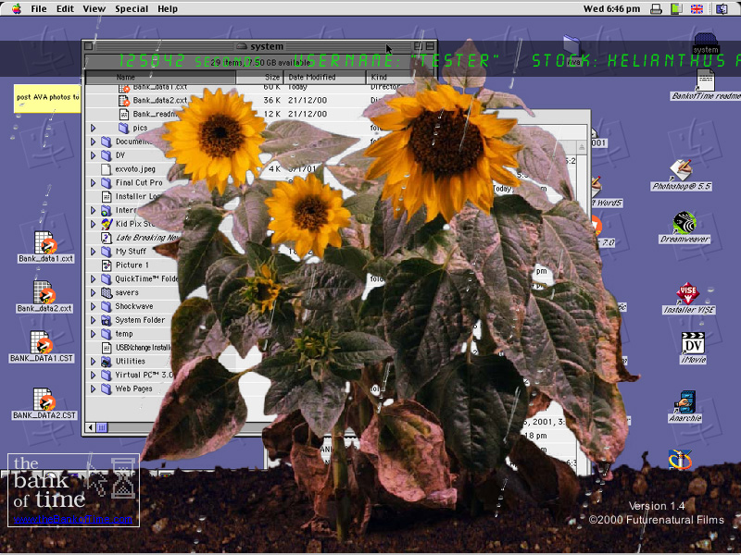741x555 pixels.
Task: Expand the Utilities folder triangle
Action: pos(94,362)
